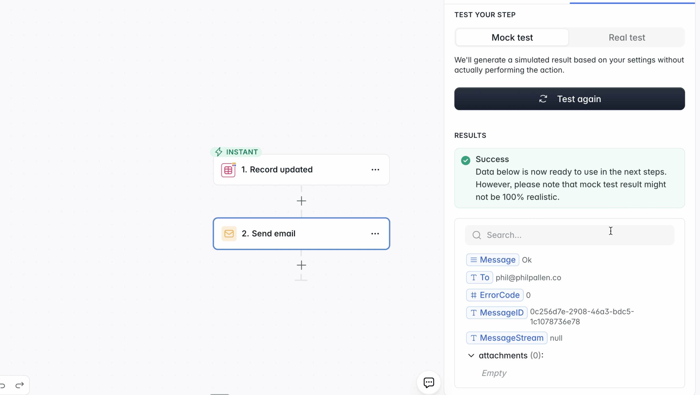
Task: Open the chat support bubble icon
Action: pyautogui.click(x=429, y=382)
